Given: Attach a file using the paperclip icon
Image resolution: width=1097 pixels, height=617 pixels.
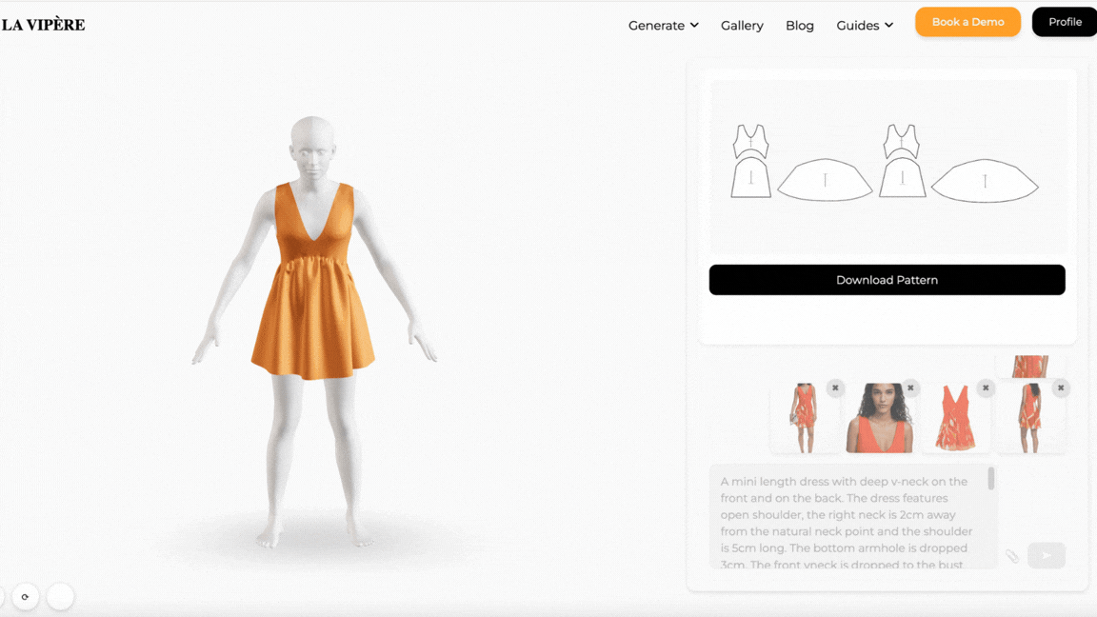Looking at the screenshot, I should (1012, 555).
